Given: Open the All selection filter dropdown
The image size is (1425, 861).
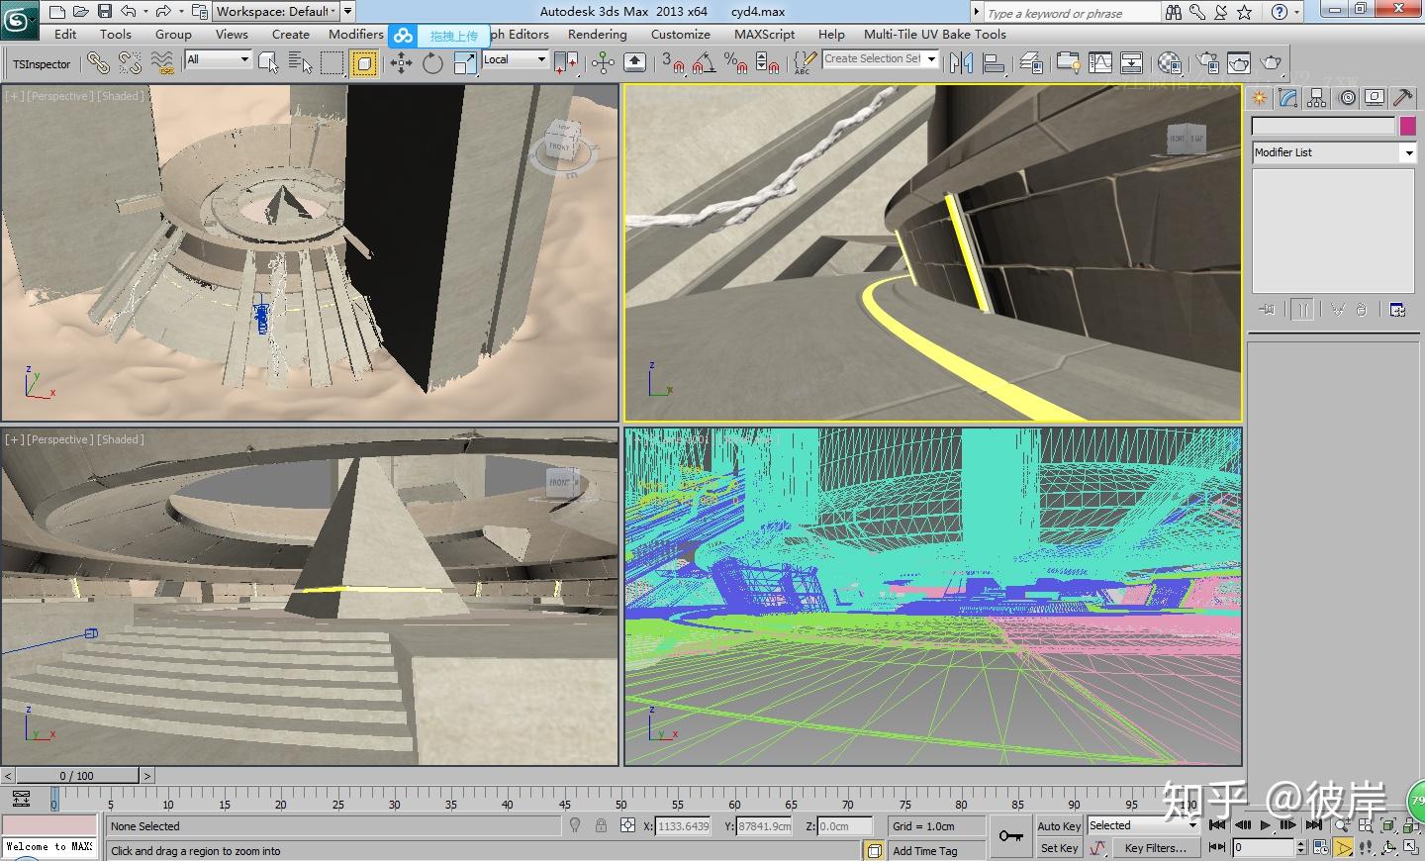Looking at the screenshot, I should [219, 59].
